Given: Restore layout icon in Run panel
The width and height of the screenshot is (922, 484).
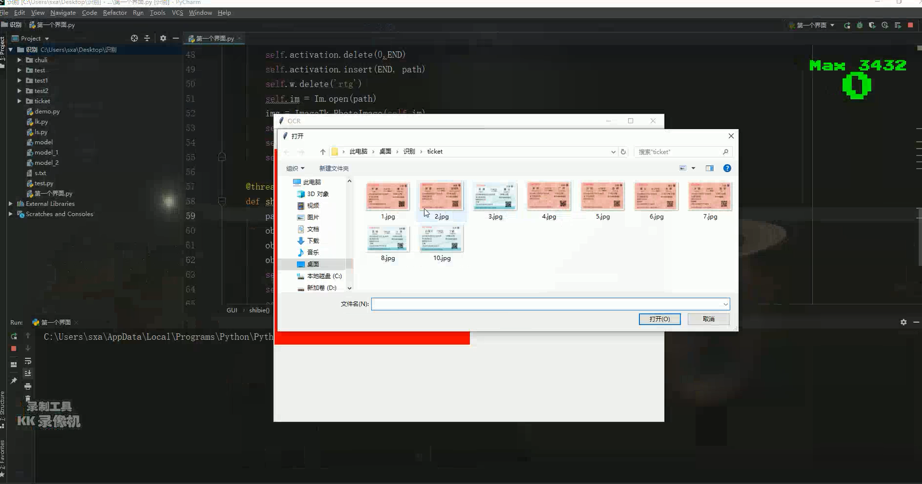Looking at the screenshot, I should tap(14, 364).
